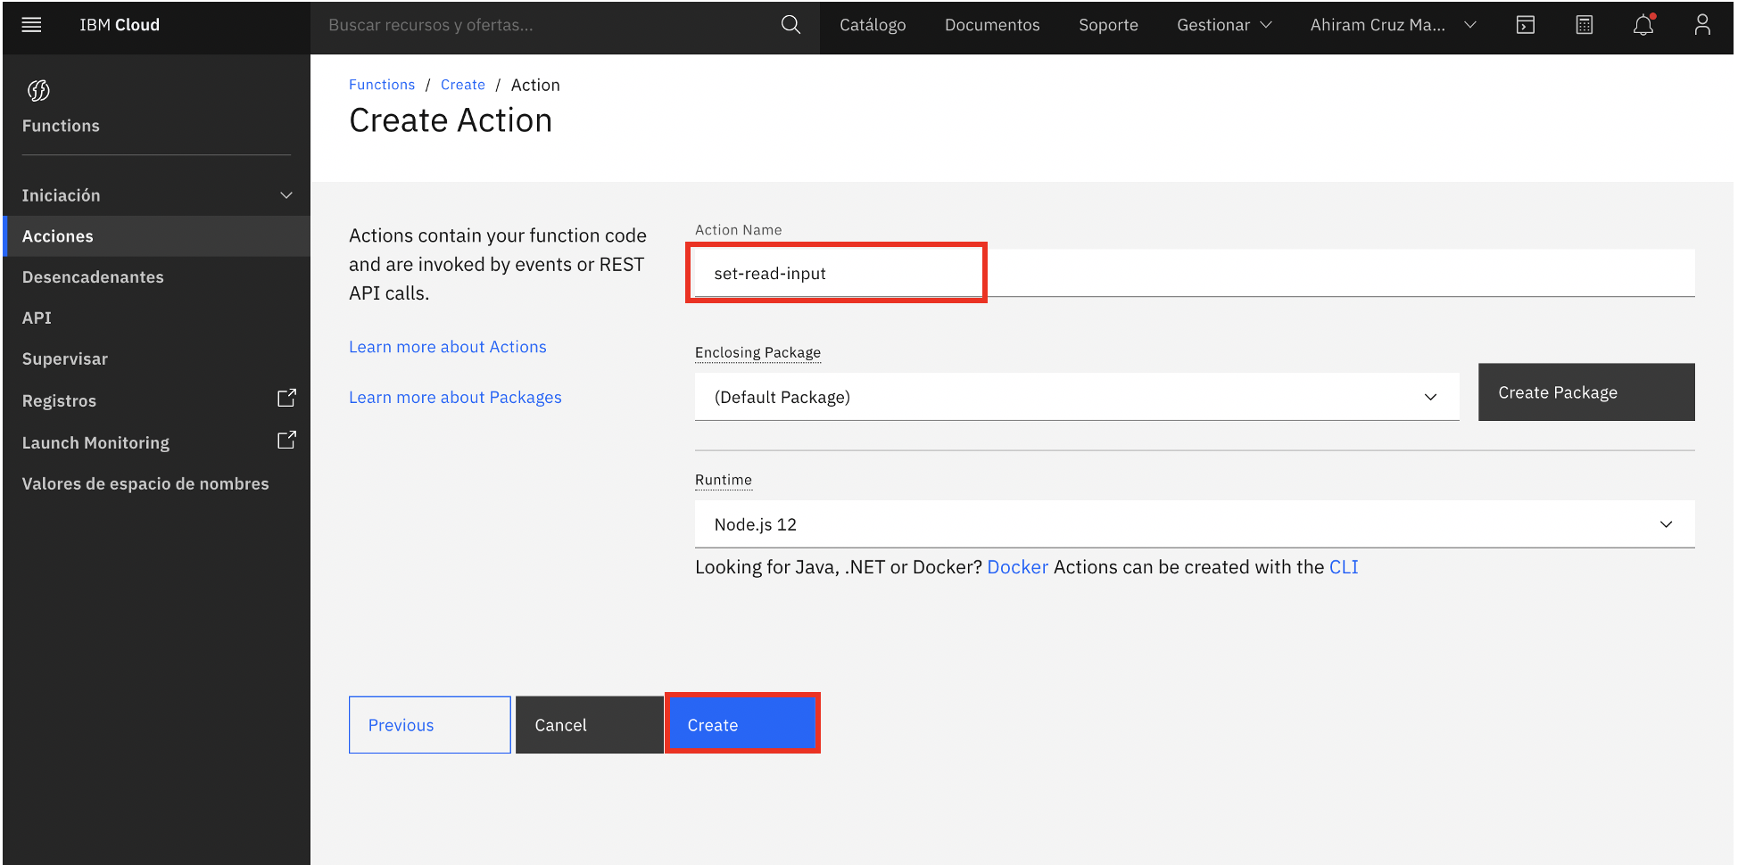Image resolution: width=1738 pixels, height=865 pixels.
Task: Select Acciones in the sidebar
Action: (x=156, y=236)
